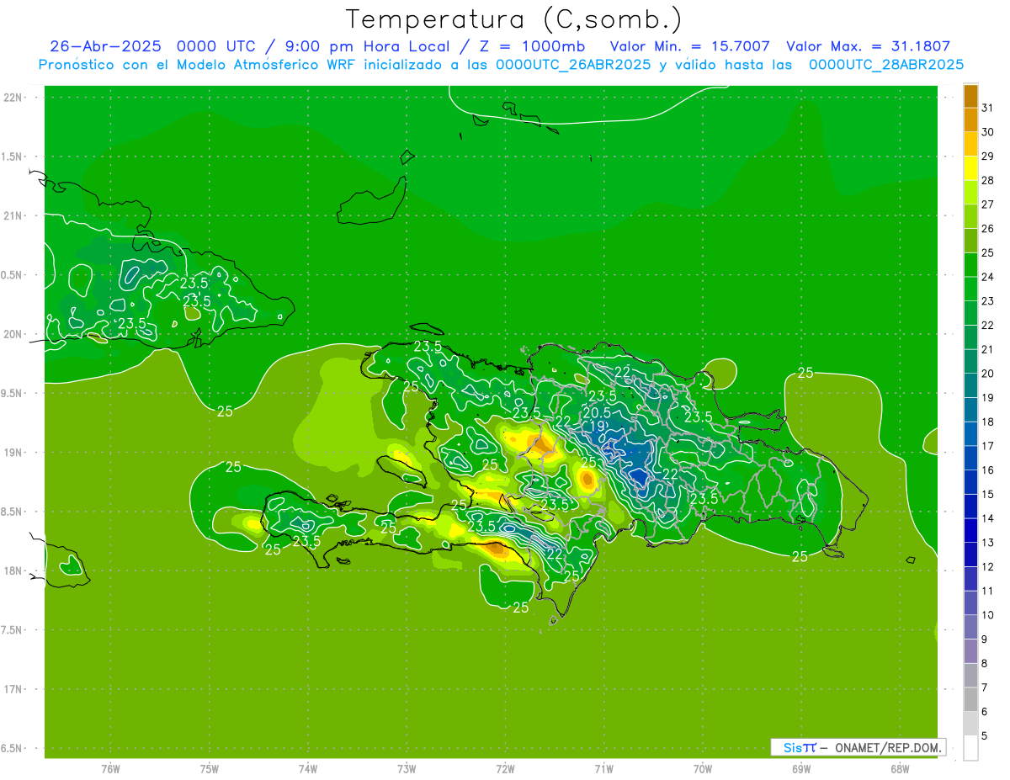Click "Valor Max. = 31.1807" text

[868, 46]
